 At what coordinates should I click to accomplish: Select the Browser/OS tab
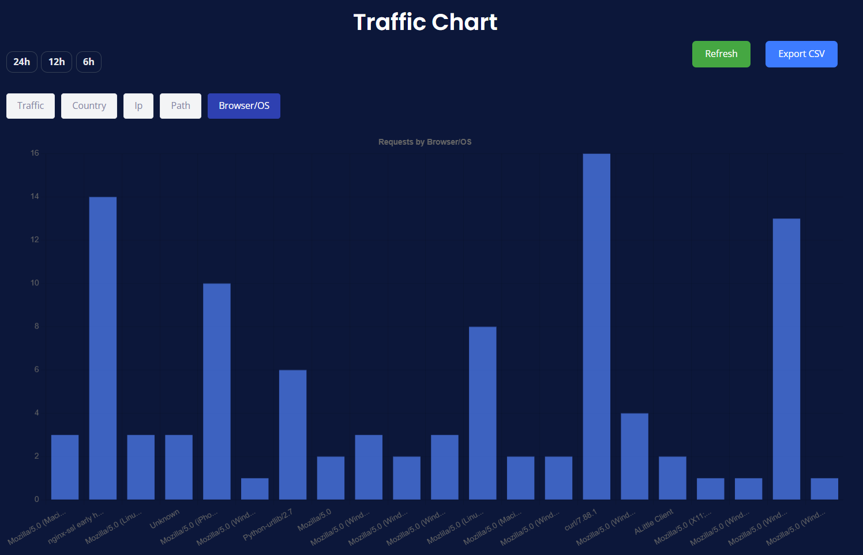243,105
